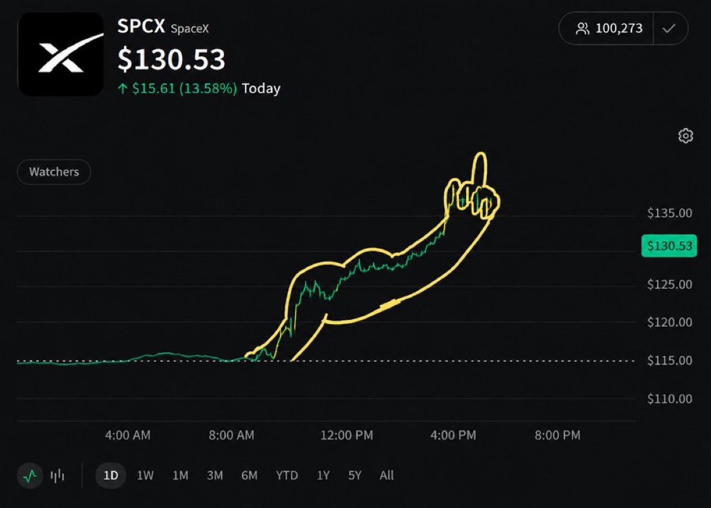Click the Today label

[261, 88]
